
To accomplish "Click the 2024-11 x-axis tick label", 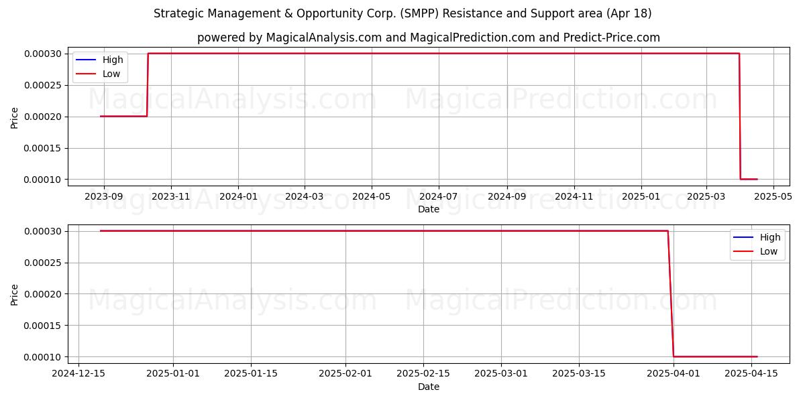I will (574, 197).
